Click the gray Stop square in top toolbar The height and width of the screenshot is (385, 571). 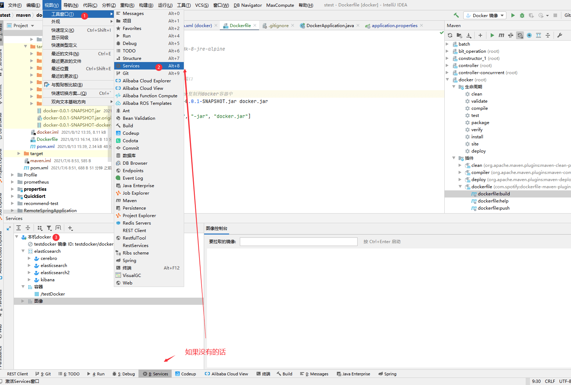point(555,15)
